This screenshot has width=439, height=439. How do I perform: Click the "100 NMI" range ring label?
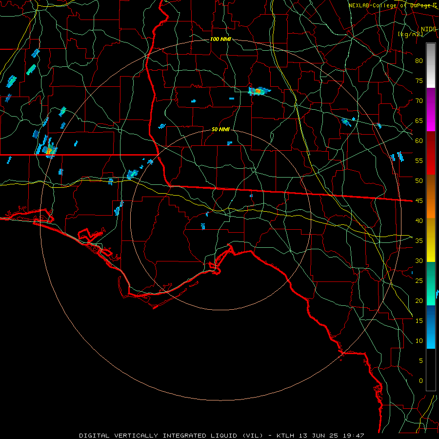[x=220, y=39]
